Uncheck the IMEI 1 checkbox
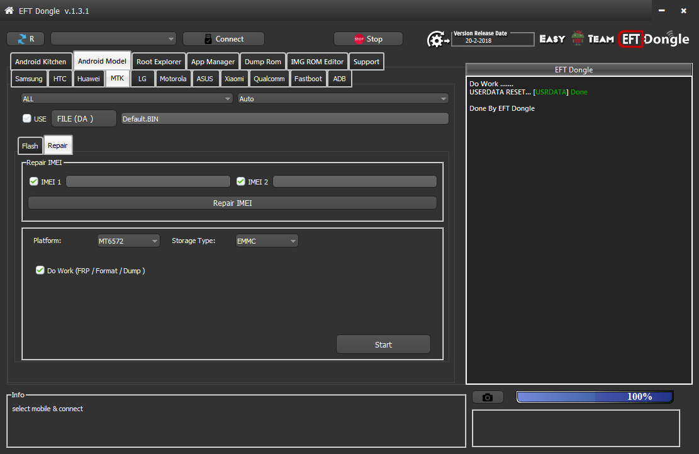The width and height of the screenshot is (699, 454). (x=33, y=181)
